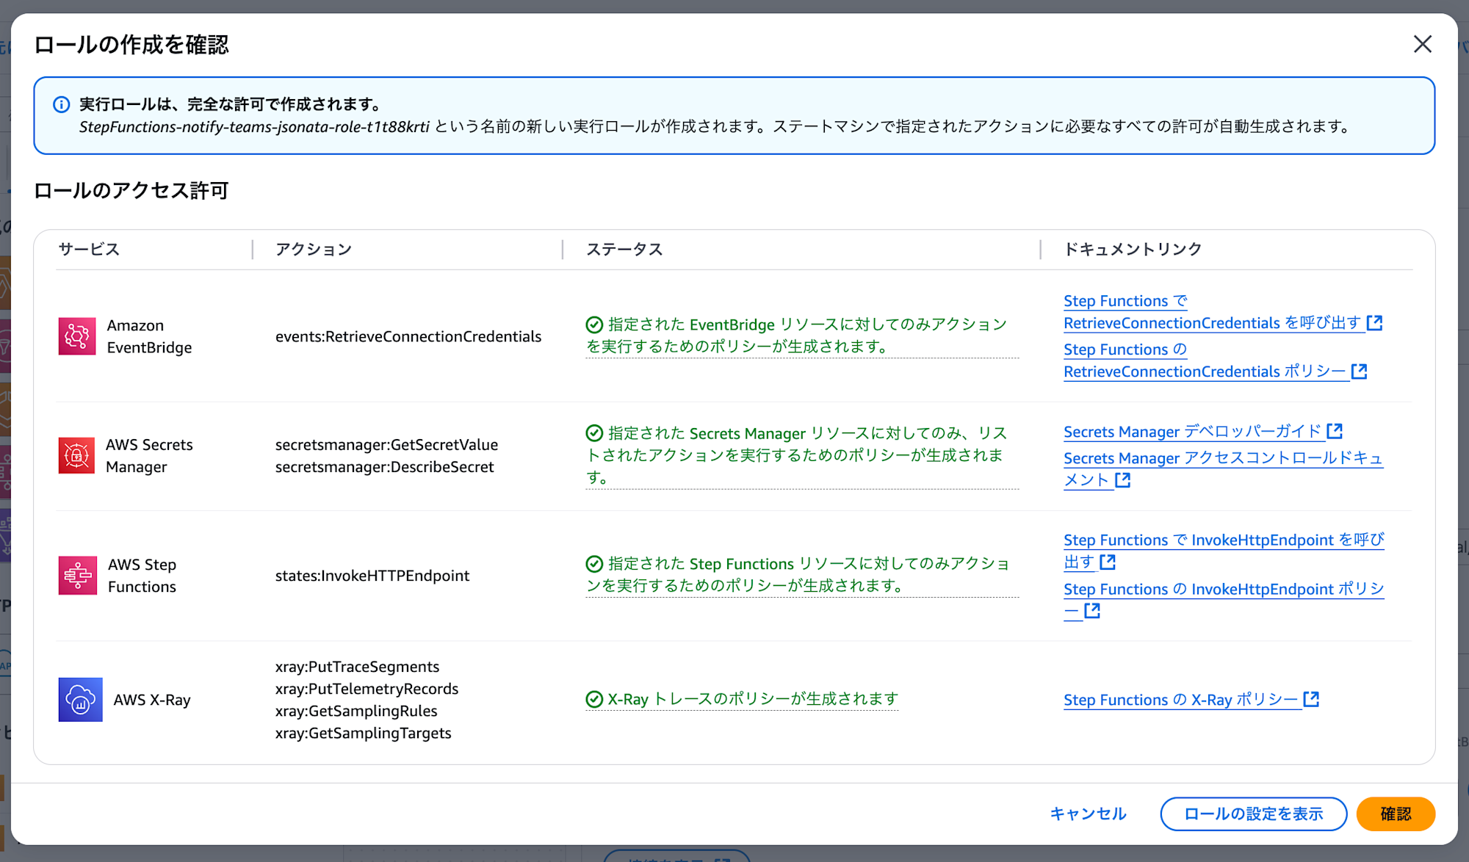The image size is (1469, 862).
Task: Click the 実行ロールは、完全な許可で作成されます banner heading
Action: pos(230,104)
